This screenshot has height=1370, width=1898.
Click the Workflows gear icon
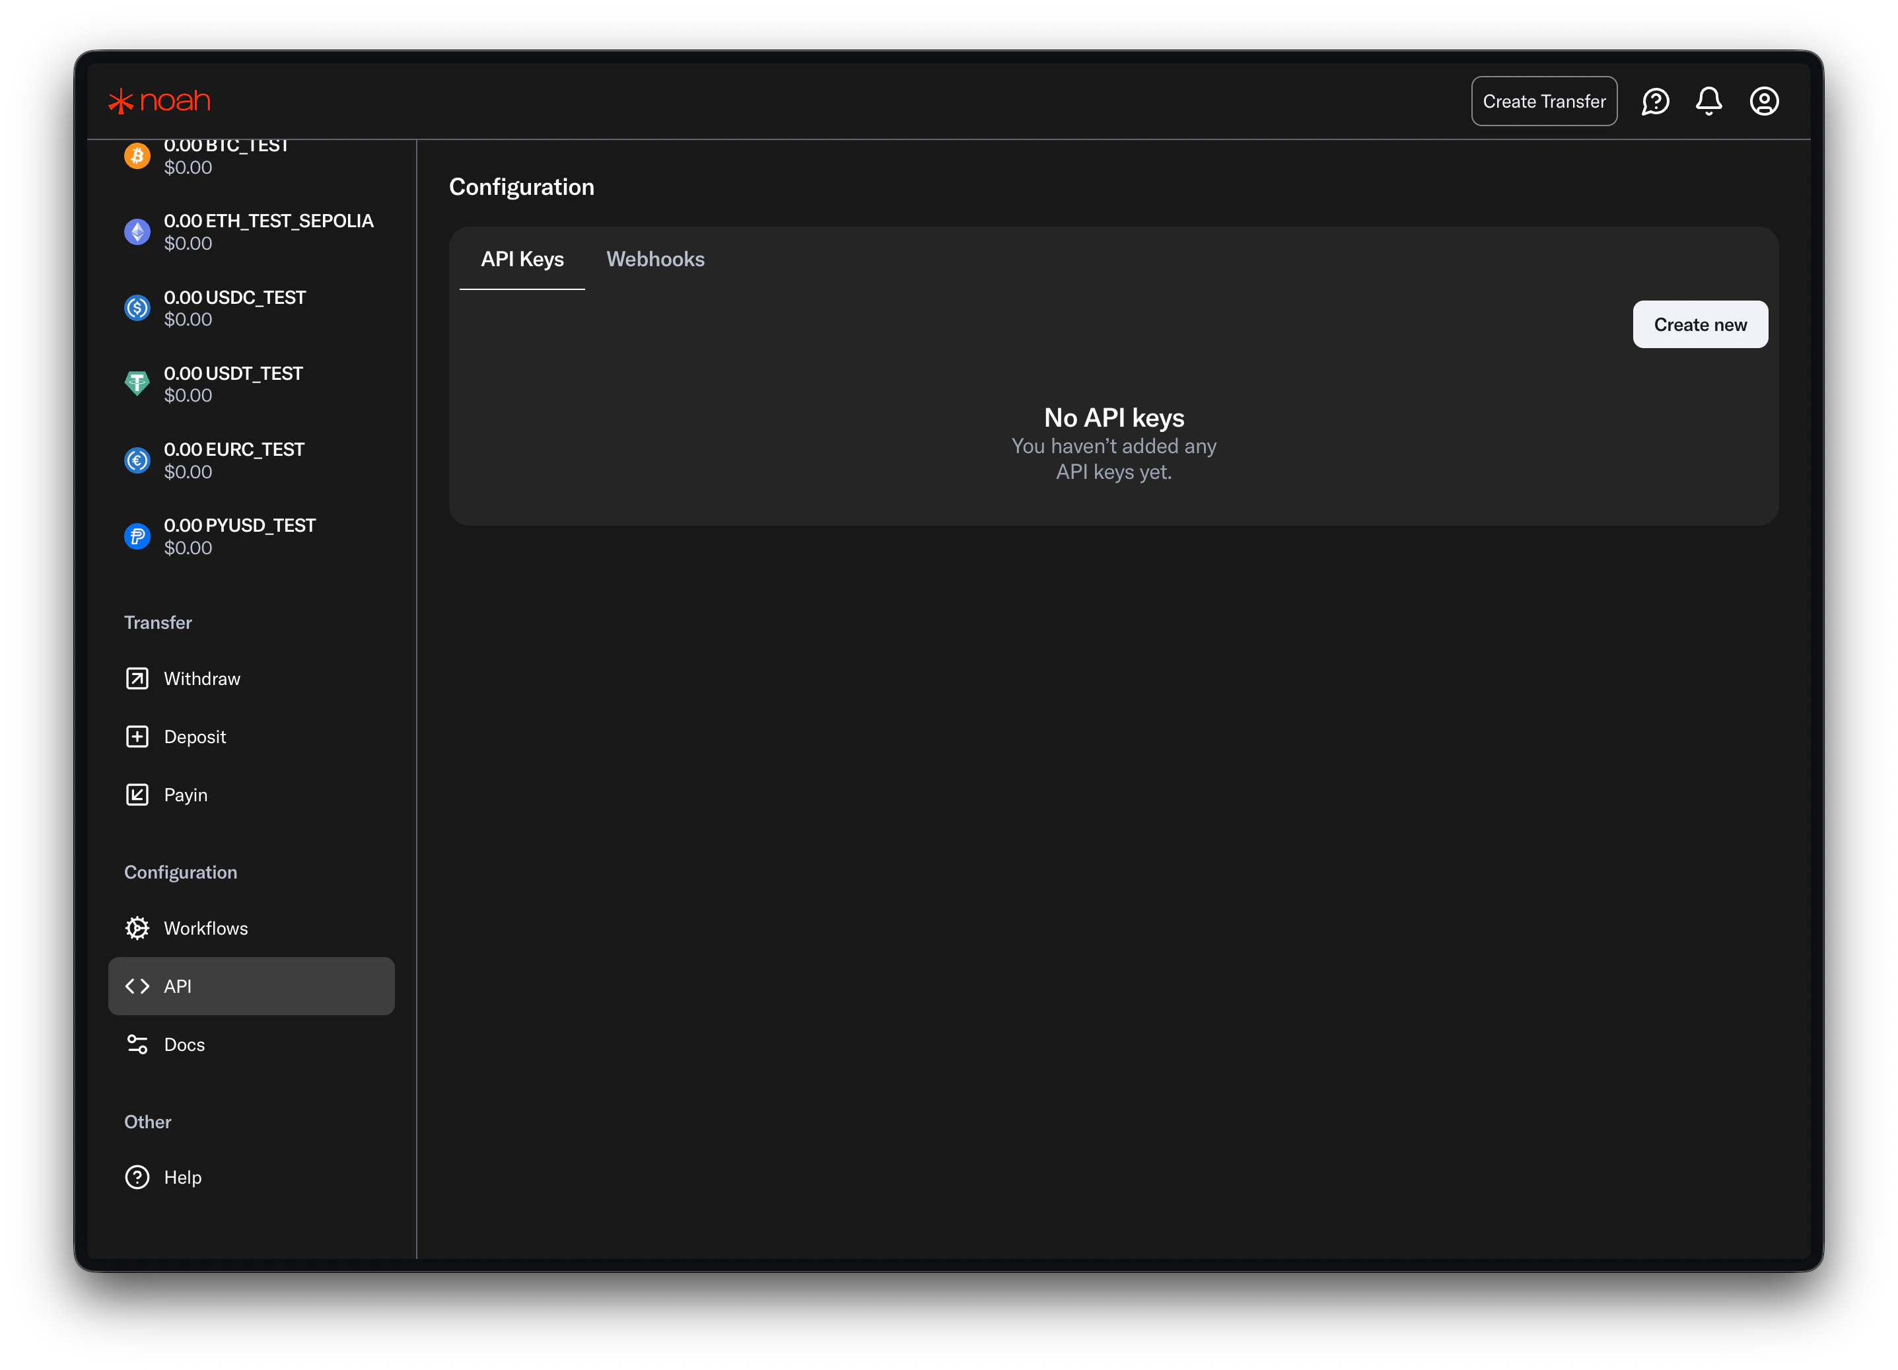(x=137, y=927)
